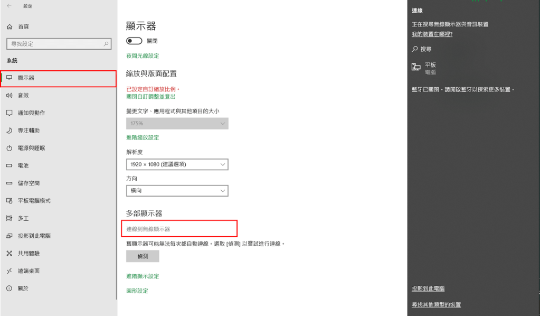This screenshot has height=316, width=540.
Task: Click the 通知與動作 notification icon
Action: pyautogui.click(x=9, y=113)
